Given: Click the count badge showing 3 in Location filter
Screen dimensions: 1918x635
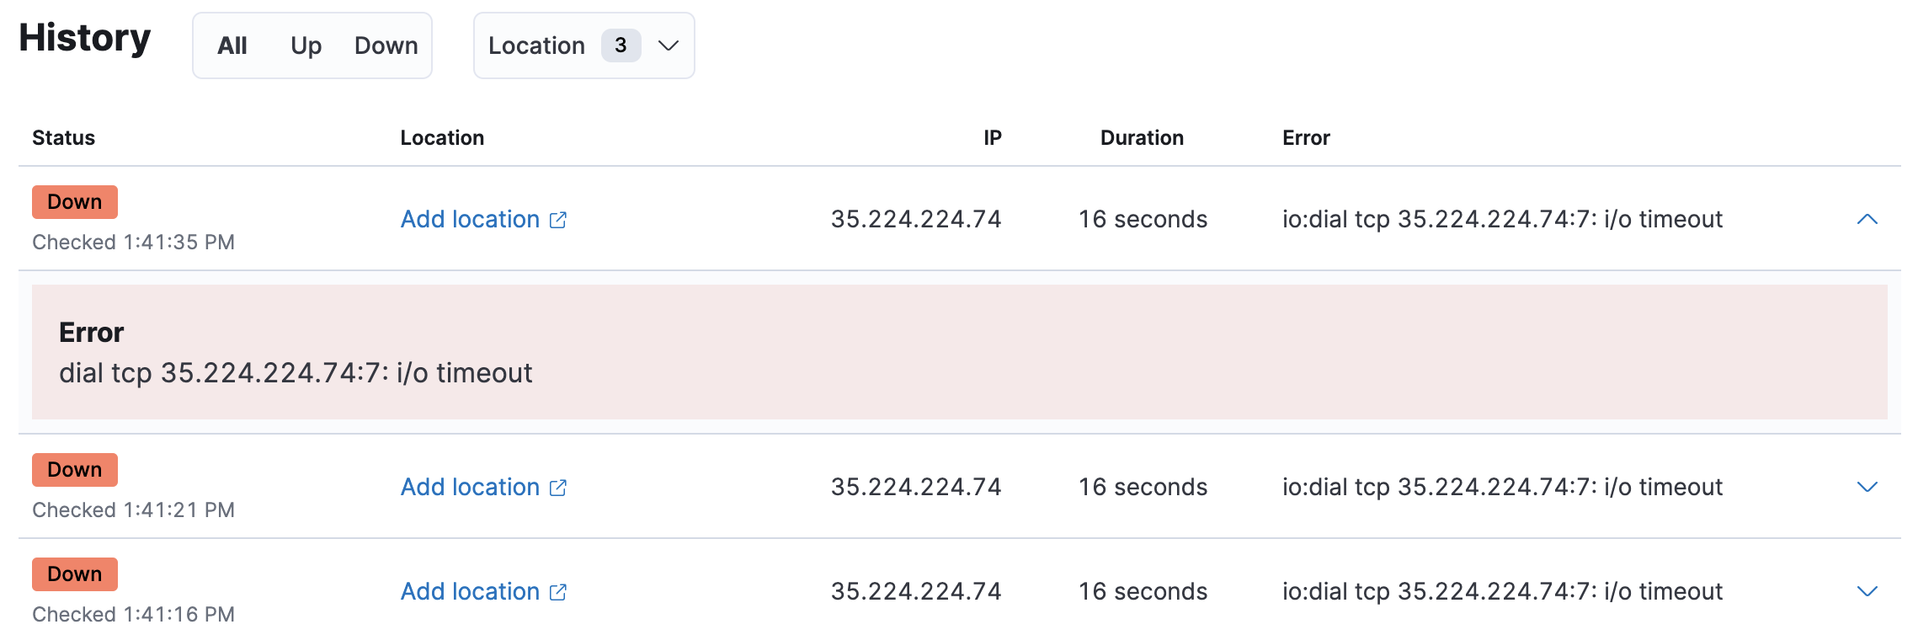Looking at the screenshot, I should [x=621, y=45].
